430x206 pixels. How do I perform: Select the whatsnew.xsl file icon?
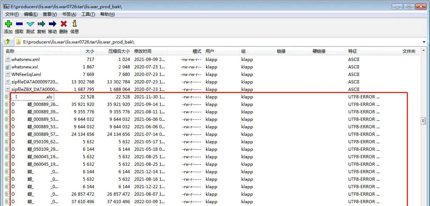click(8, 67)
